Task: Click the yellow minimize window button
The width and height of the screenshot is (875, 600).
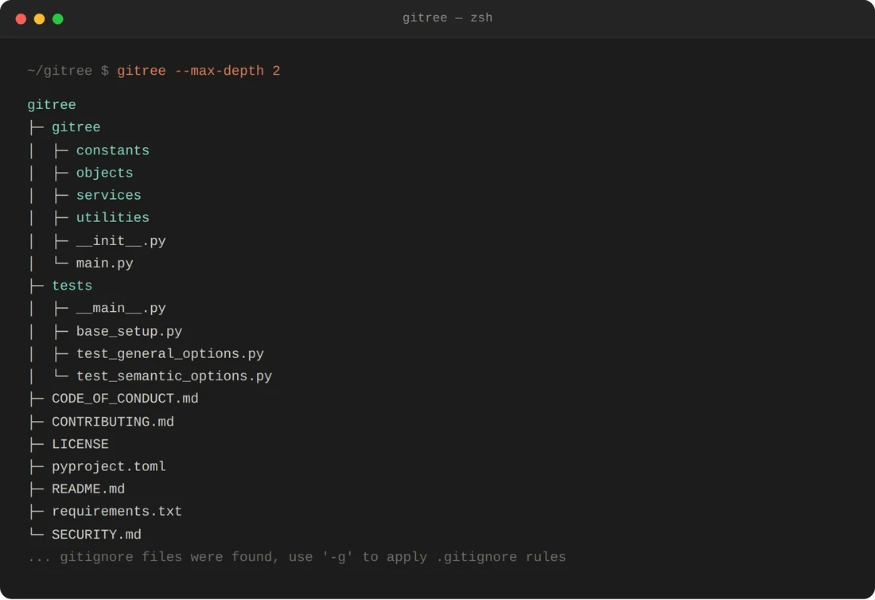Action: [x=40, y=19]
